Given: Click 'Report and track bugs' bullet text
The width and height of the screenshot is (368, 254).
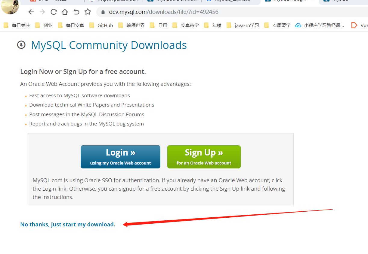Looking at the screenshot, I should [86, 124].
